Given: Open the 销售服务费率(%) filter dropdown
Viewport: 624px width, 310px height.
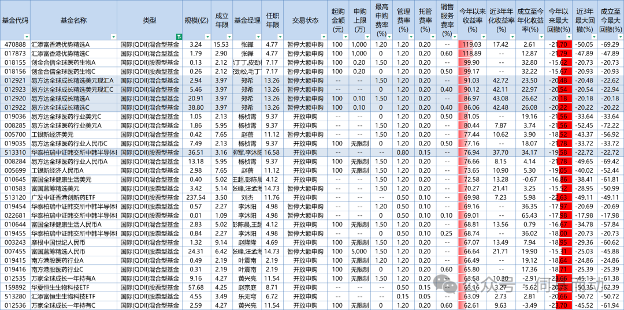Looking at the screenshot, I should [x=454, y=36].
